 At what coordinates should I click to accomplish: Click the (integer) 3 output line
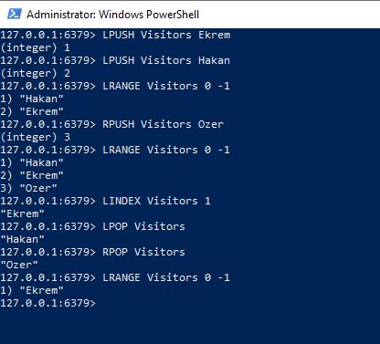coord(35,137)
